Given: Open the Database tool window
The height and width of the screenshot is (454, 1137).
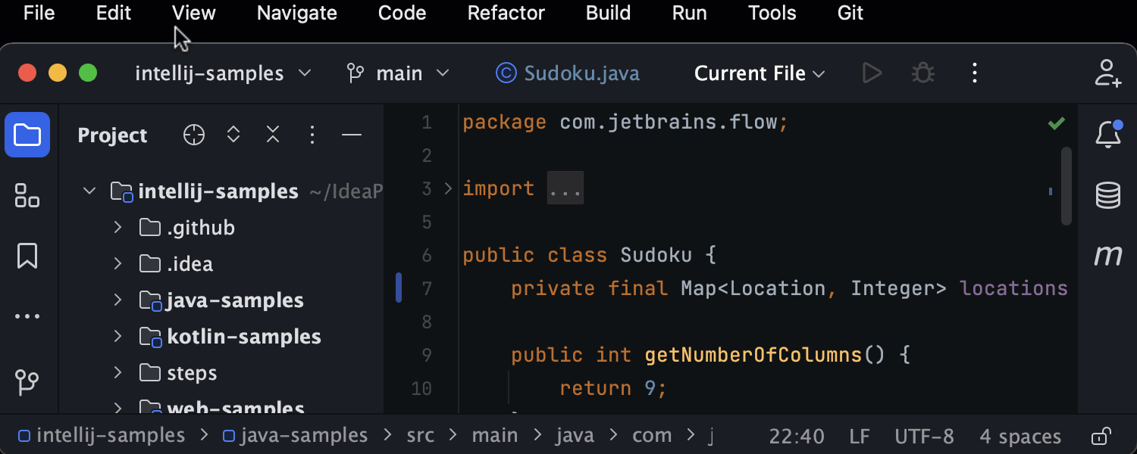Looking at the screenshot, I should [x=1108, y=195].
